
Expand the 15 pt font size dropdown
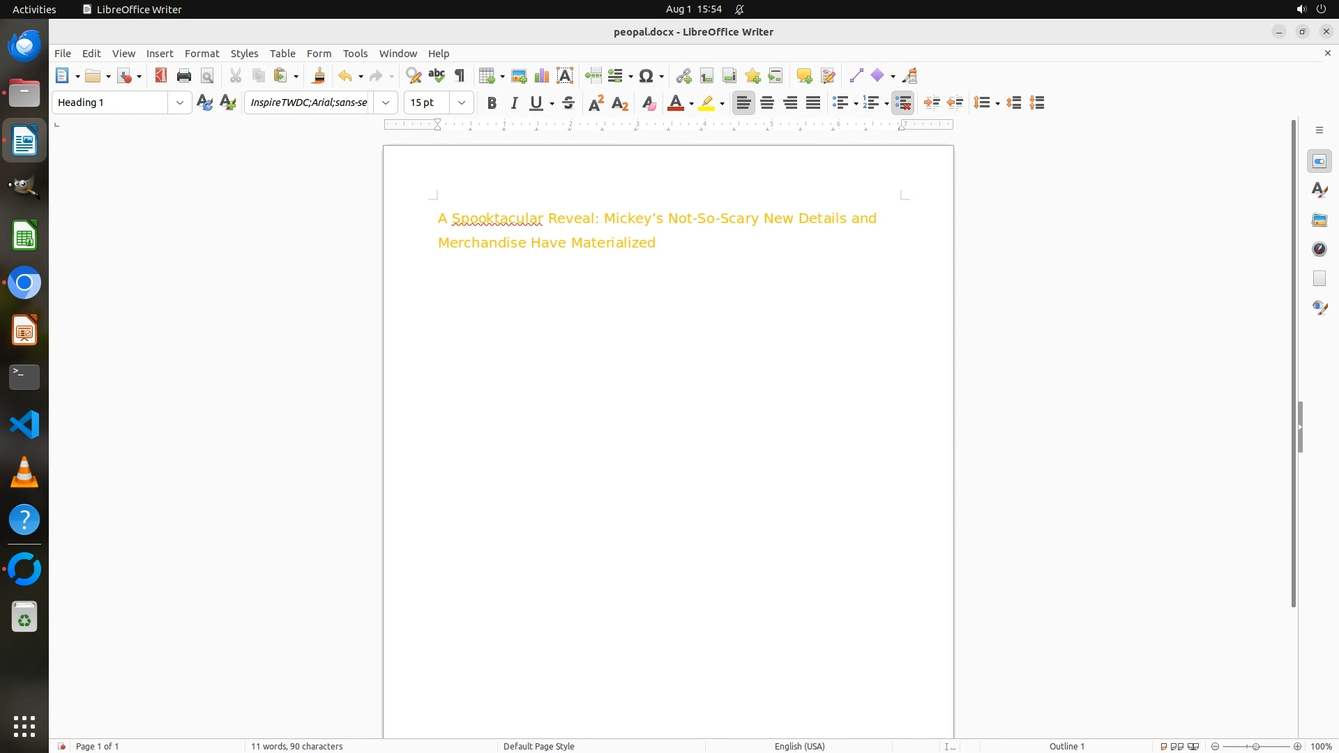click(462, 102)
